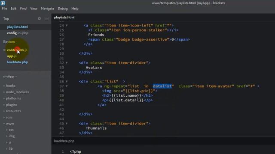The width and height of the screenshot is (275, 154).
Task: Click the split view layout icon
Action: (x=46, y=18)
